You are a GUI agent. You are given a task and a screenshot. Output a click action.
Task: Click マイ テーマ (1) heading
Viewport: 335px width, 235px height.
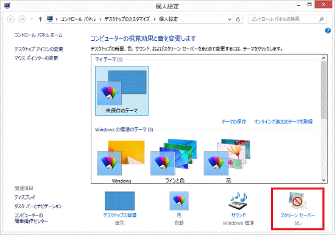[x=109, y=59]
